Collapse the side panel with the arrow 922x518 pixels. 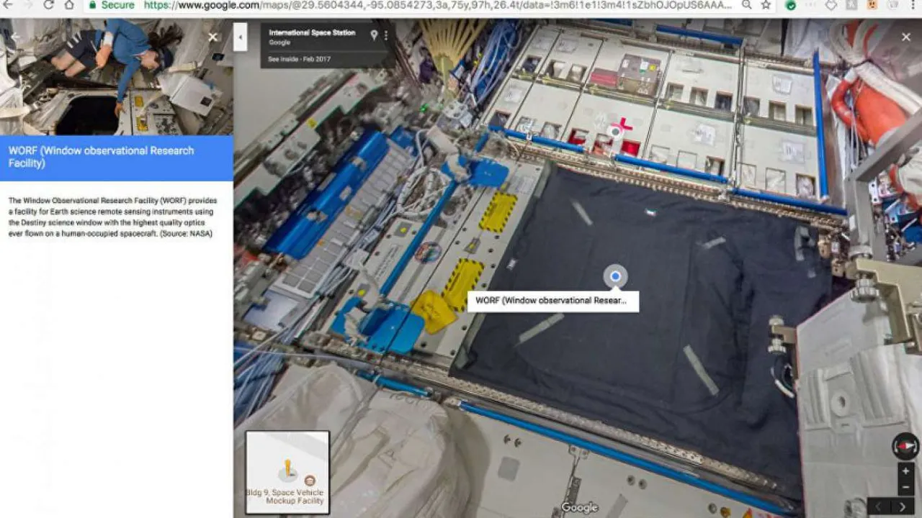coord(241,37)
